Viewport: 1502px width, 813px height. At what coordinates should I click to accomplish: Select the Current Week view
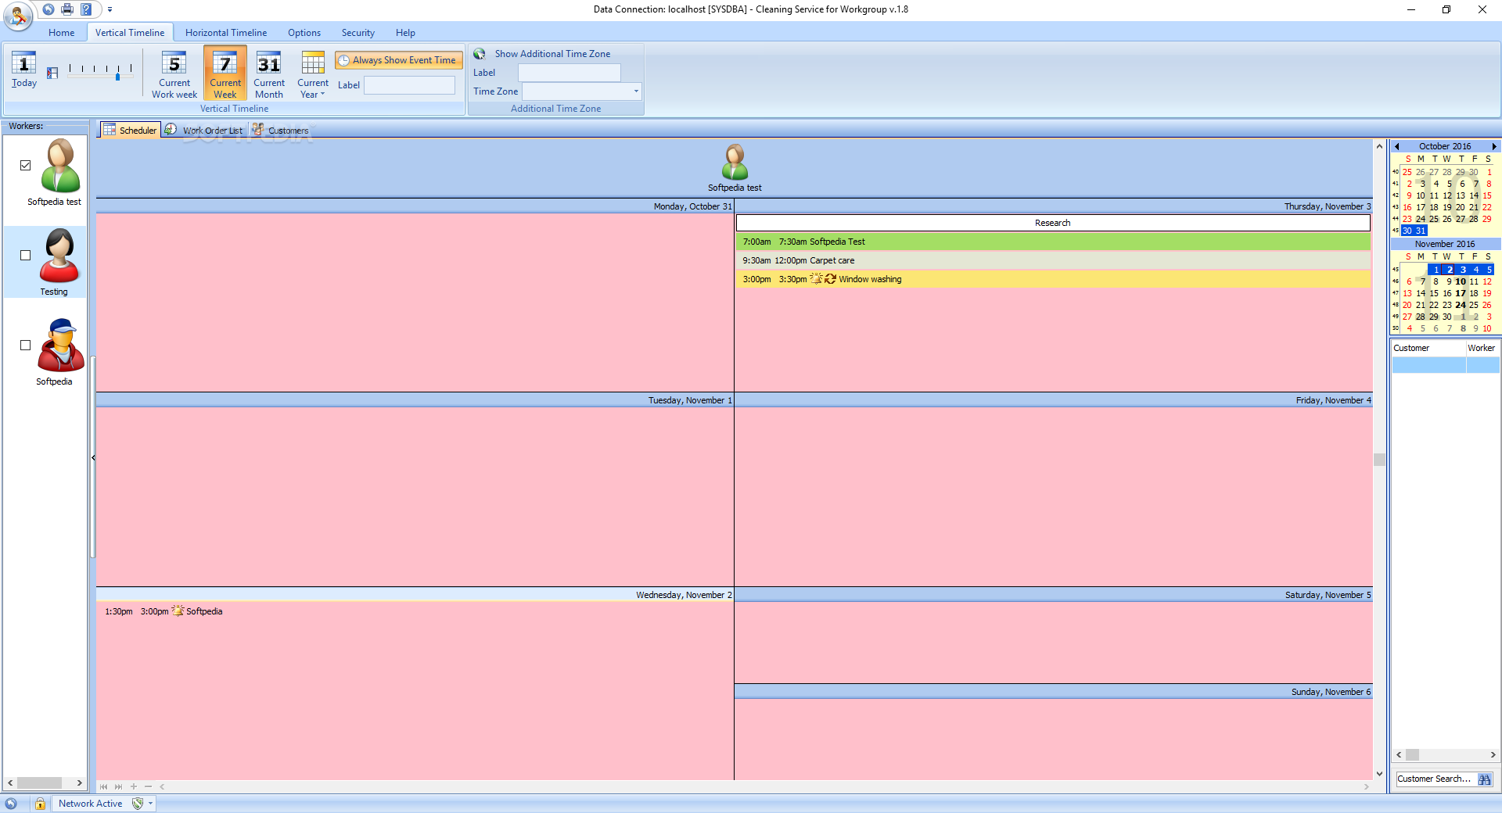[225, 73]
